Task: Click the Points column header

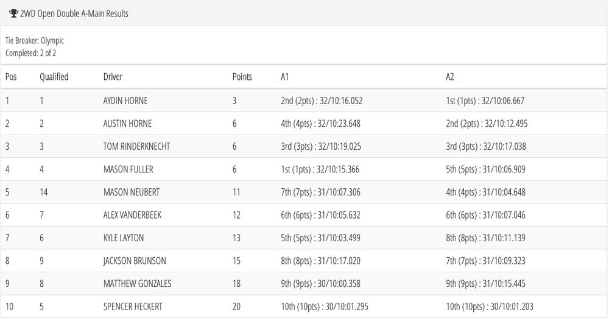Action: (x=242, y=77)
